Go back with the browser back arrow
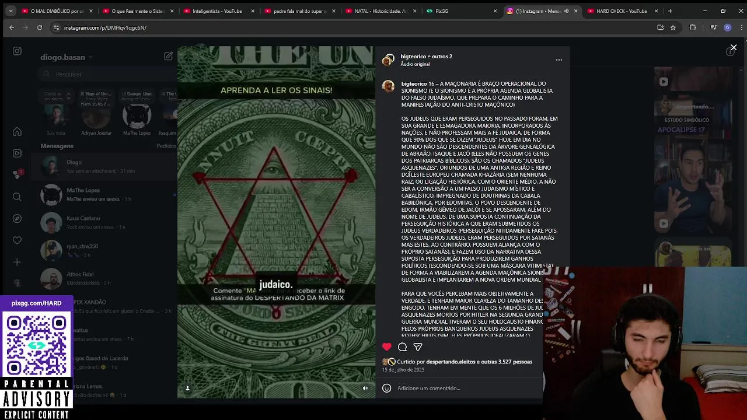This screenshot has width=747, height=420. pyautogui.click(x=11, y=27)
